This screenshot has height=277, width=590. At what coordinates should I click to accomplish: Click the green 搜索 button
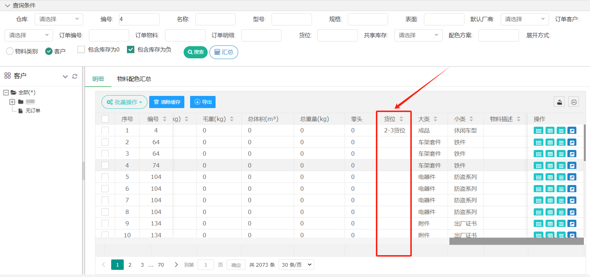point(195,52)
